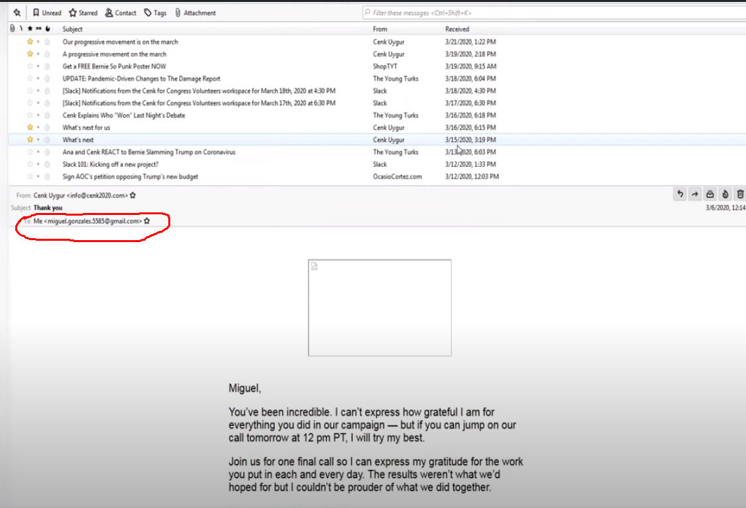This screenshot has height=508, width=746.
Task: Star the 'Sign AOC's petition' message
Action: [30, 177]
